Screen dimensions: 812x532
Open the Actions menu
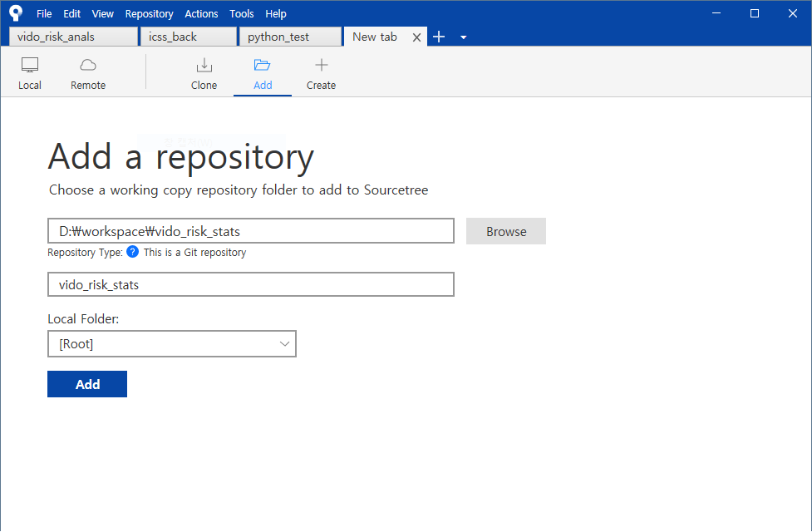click(x=201, y=14)
